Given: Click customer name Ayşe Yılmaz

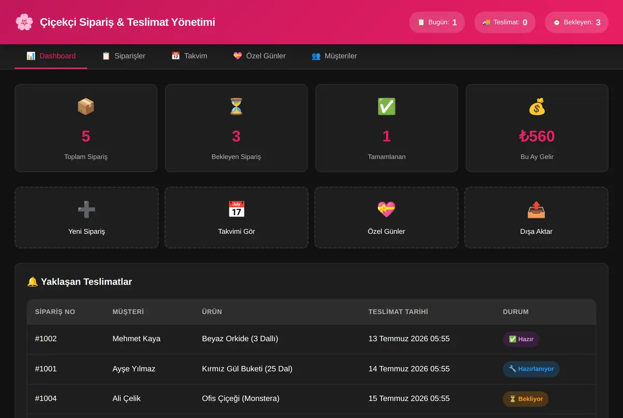Looking at the screenshot, I should [x=134, y=369].
